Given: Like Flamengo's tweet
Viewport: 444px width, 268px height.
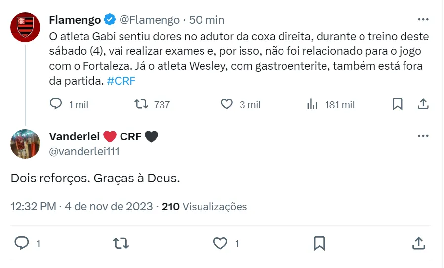Looking at the screenshot, I should point(227,104).
